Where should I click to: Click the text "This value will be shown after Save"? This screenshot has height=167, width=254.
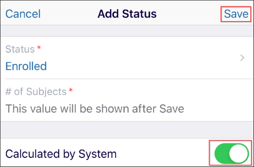click(95, 108)
